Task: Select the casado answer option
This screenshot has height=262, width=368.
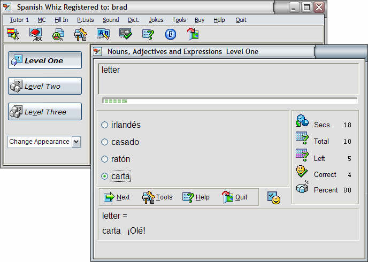Action: pyautogui.click(x=120, y=142)
